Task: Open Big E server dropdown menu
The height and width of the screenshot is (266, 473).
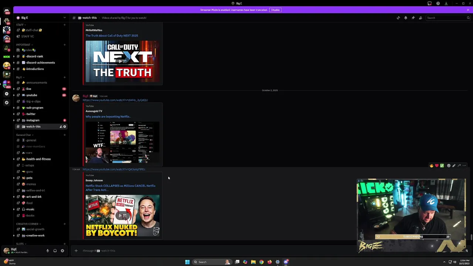Action: tap(41, 18)
